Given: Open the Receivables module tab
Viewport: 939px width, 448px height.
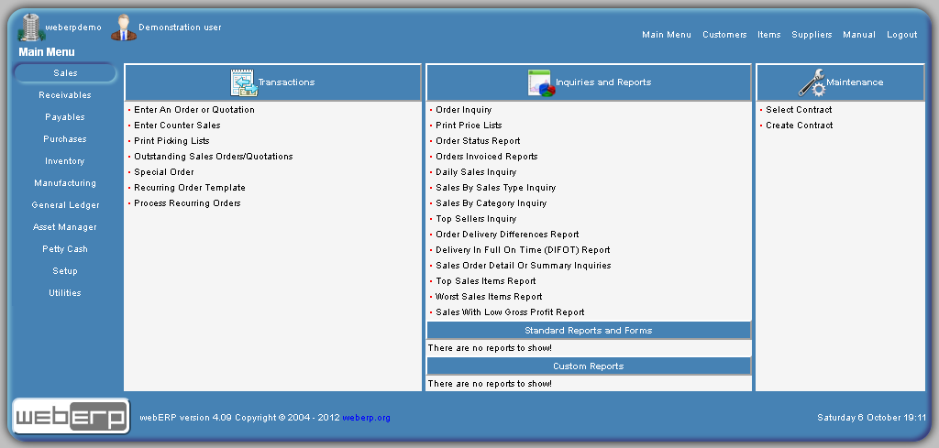Looking at the screenshot, I should (x=65, y=95).
